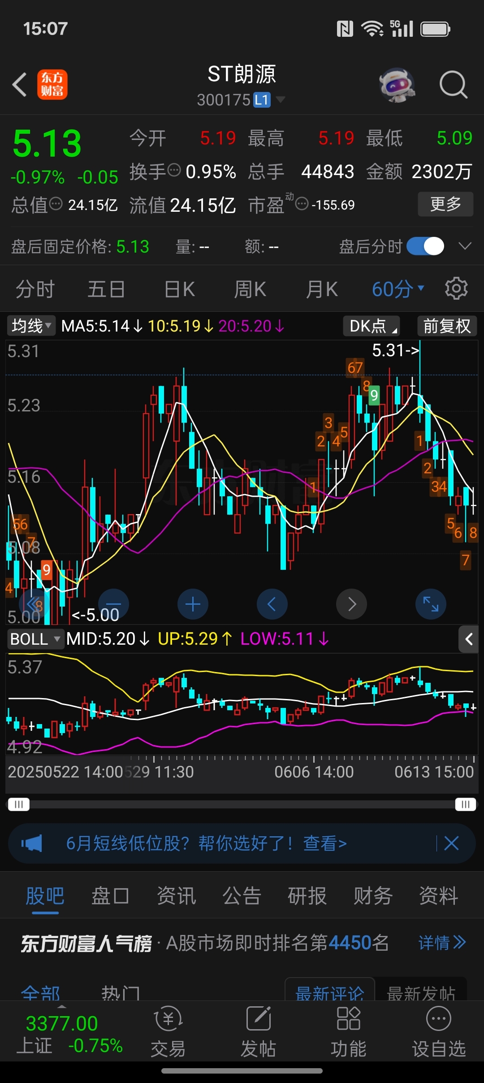Tap the 更多 button
The image size is (484, 1083).
click(445, 204)
